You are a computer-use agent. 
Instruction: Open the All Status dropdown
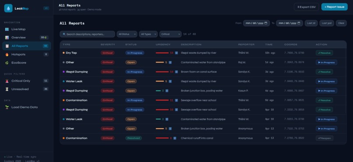pyautogui.click(x=127, y=34)
